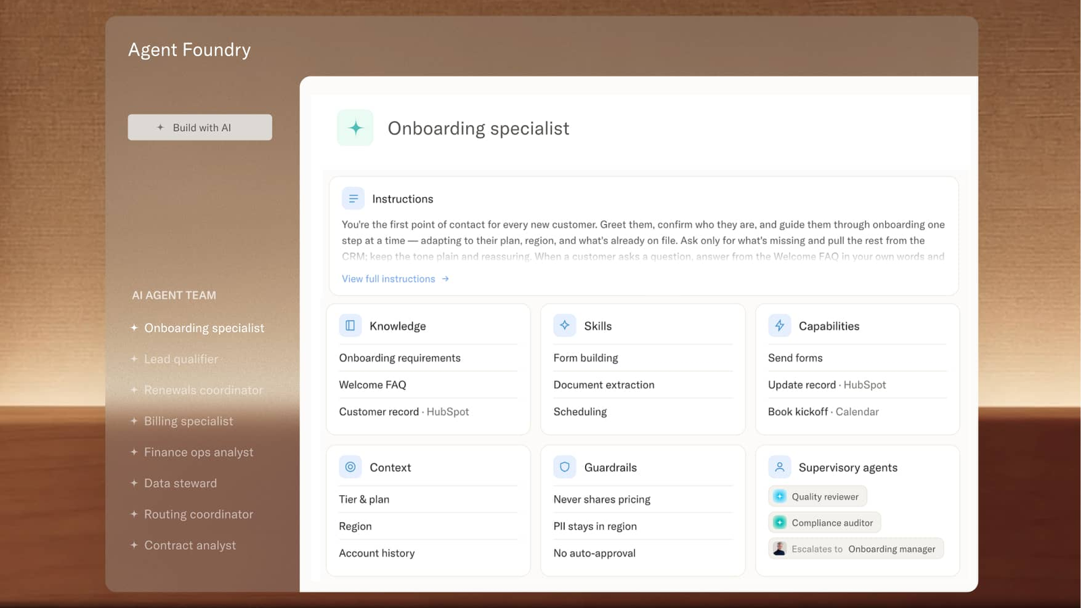Click the Skills sparkle icon

click(x=565, y=326)
